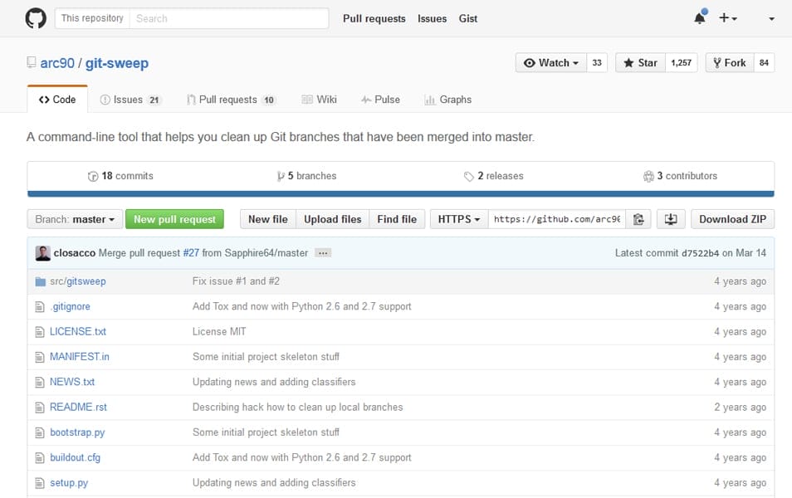This screenshot has width=792, height=498.
Task: Expand the commit message ellipsis
Action: 323,253
